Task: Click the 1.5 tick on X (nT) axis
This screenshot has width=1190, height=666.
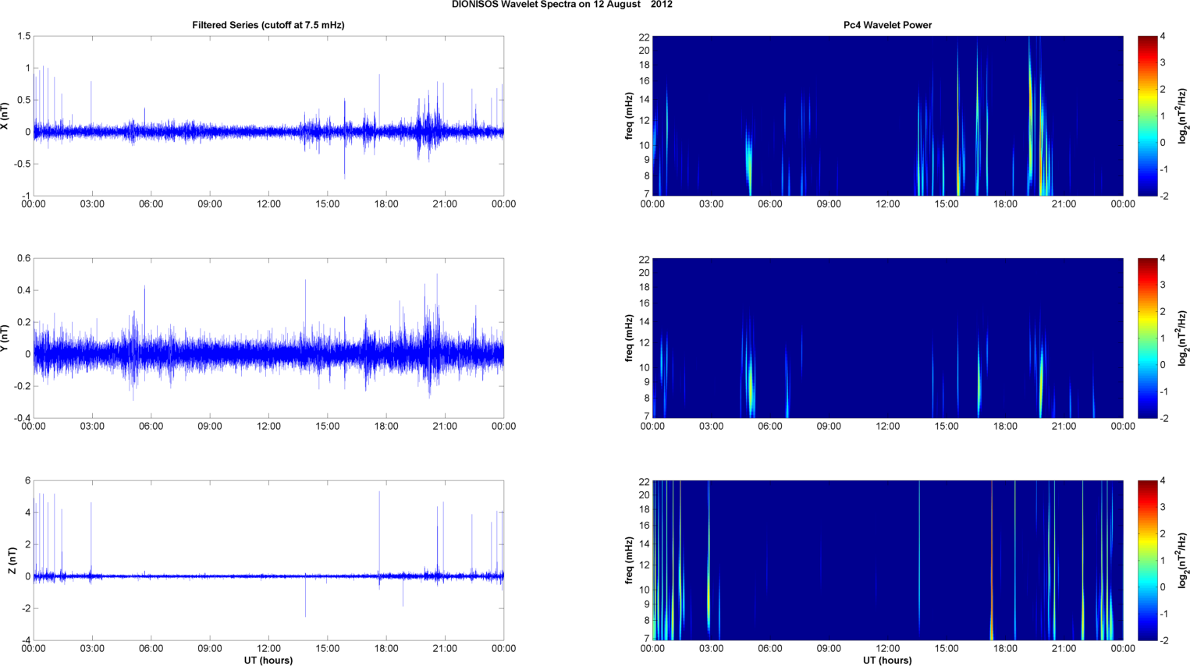Action: 23,37
